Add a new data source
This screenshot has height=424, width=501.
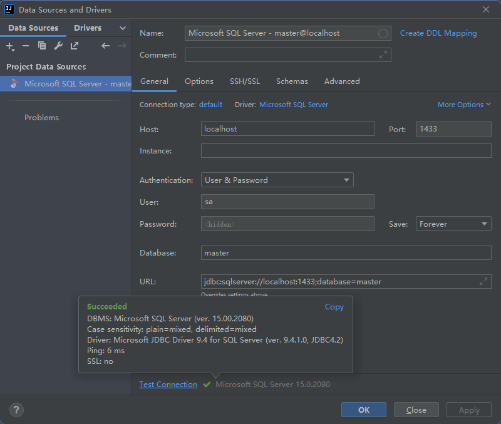coord(10,46)
